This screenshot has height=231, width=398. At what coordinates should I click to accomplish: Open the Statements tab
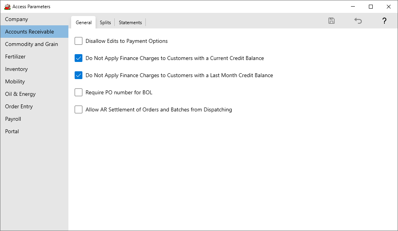130,23
